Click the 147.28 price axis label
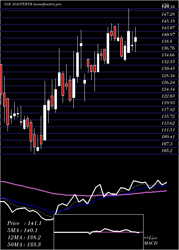The width and height of the screenshot is (179, 250). [169, 15]
